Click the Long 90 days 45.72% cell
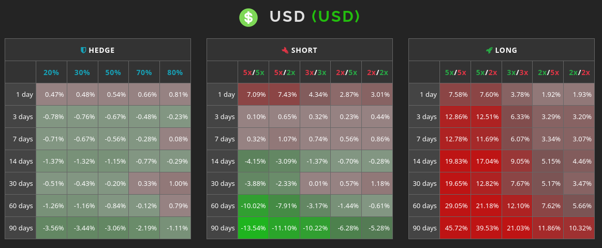The height and width of the screenshot is (248, 602). 455,228
